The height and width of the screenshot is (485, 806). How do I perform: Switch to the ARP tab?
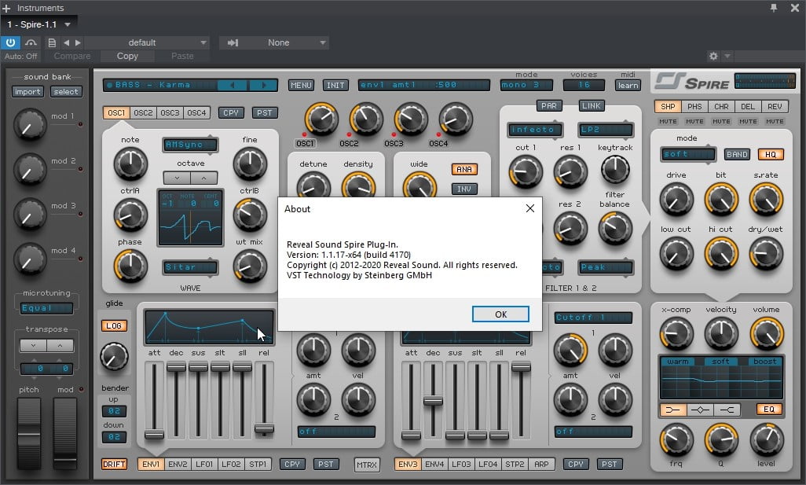541,464
